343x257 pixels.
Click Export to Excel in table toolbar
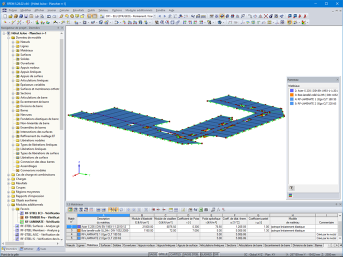(201, 210)
